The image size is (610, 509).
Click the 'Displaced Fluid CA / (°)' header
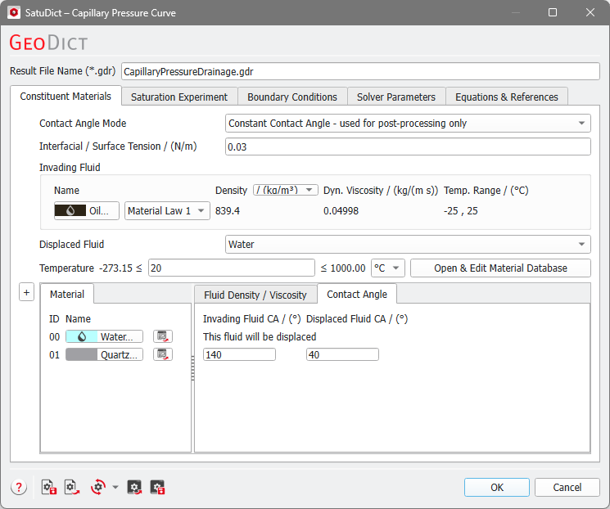(357, 319)
